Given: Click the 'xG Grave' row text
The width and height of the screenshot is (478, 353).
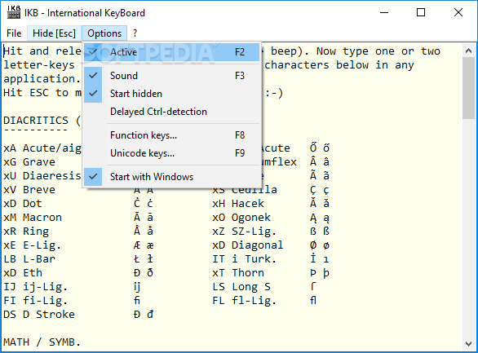Looking at the screenshot, I should [29, 162].
